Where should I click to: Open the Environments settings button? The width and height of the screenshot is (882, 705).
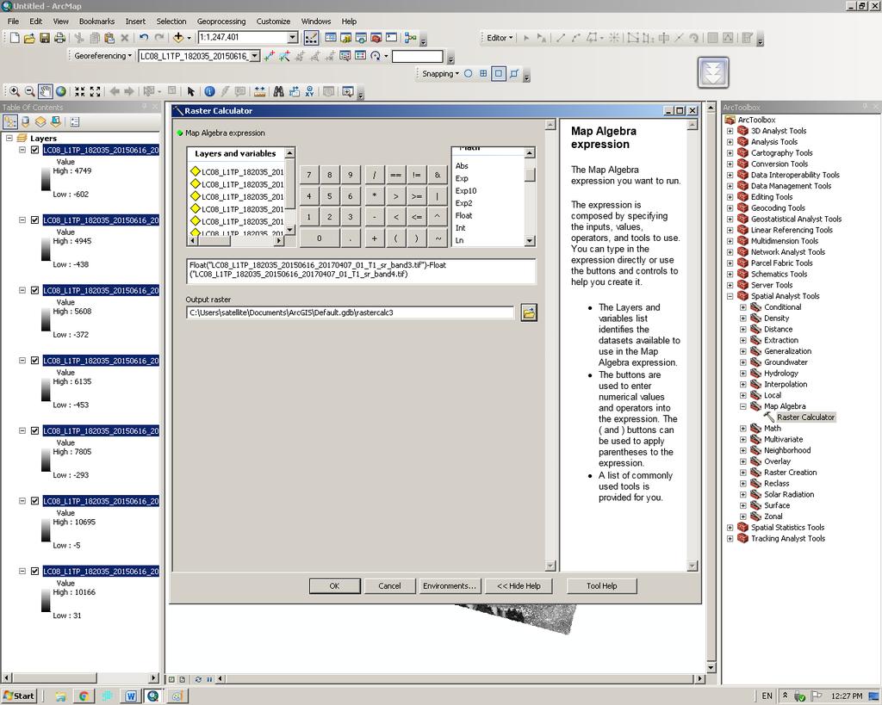tap(450, 586)
